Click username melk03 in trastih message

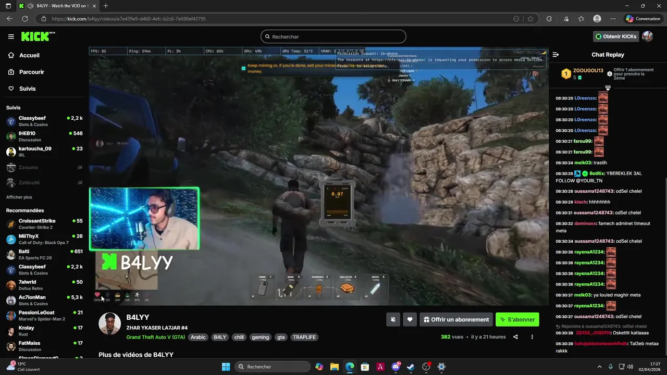(583, 162)
